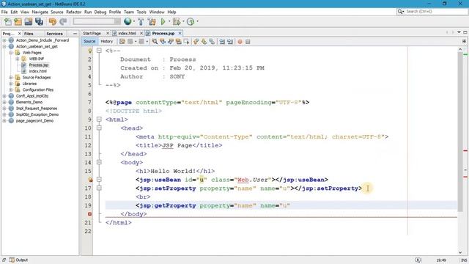Click the New File toolbar icon
The width and height of the screenshot is (469, 264).
(8, 21)
